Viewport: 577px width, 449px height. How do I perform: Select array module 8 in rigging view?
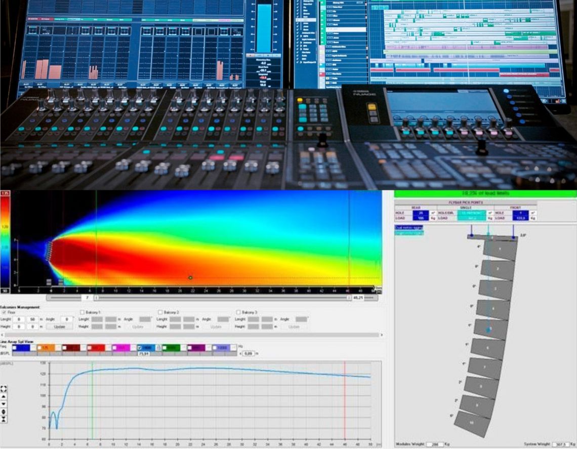click(x=481, y=386)
